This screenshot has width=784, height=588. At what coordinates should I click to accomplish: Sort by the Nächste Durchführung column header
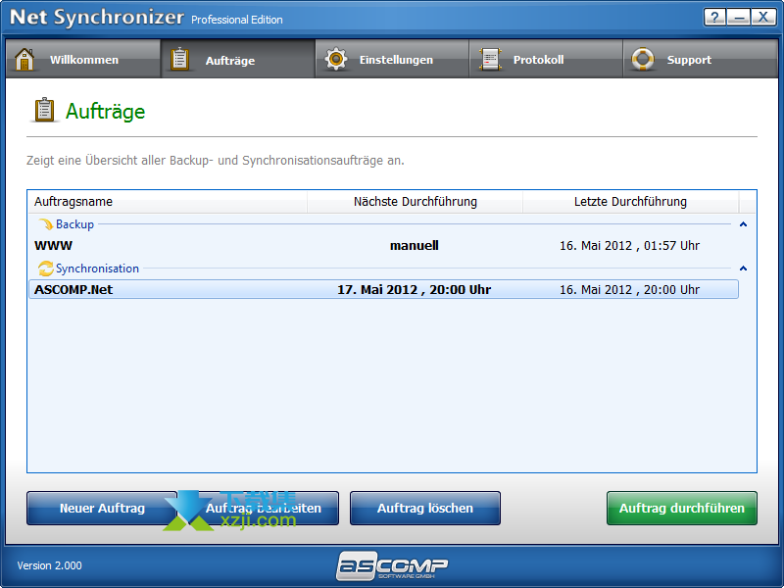pyautogui.click(x=415, y=202)
